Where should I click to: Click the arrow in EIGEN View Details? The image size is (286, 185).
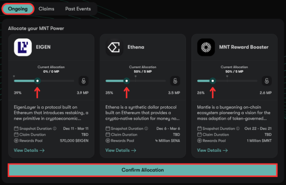42,150
